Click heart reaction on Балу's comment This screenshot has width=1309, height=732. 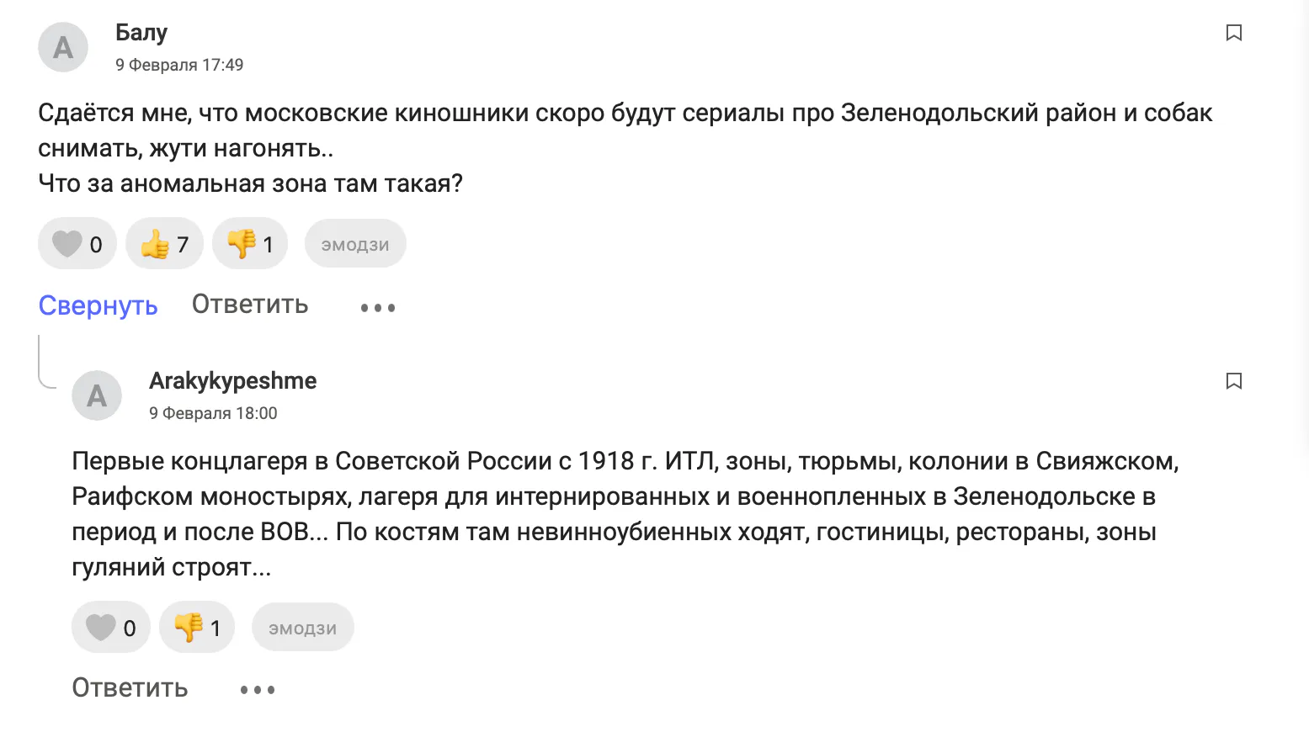click(x=77, y=244)
